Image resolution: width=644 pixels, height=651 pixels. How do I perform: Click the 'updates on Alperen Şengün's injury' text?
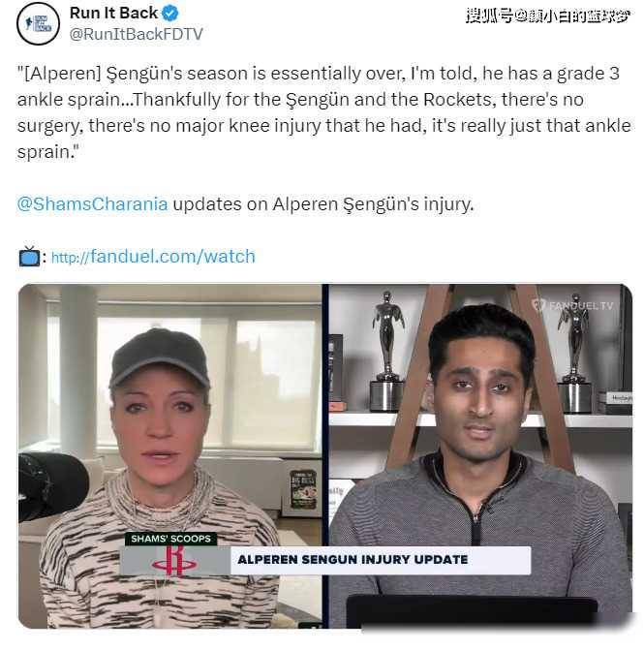click(x=323, y=204)
